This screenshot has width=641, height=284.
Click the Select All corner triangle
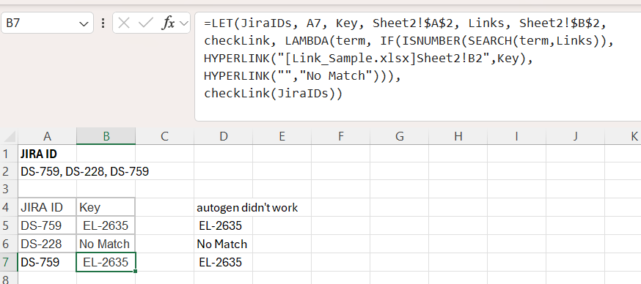click(x=9, y=136)
